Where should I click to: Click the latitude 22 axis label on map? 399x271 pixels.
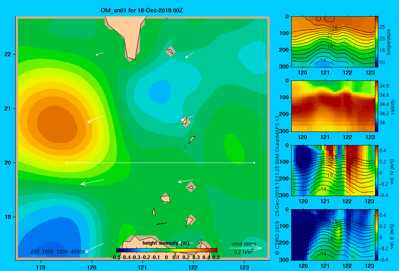tap(8, 55)
